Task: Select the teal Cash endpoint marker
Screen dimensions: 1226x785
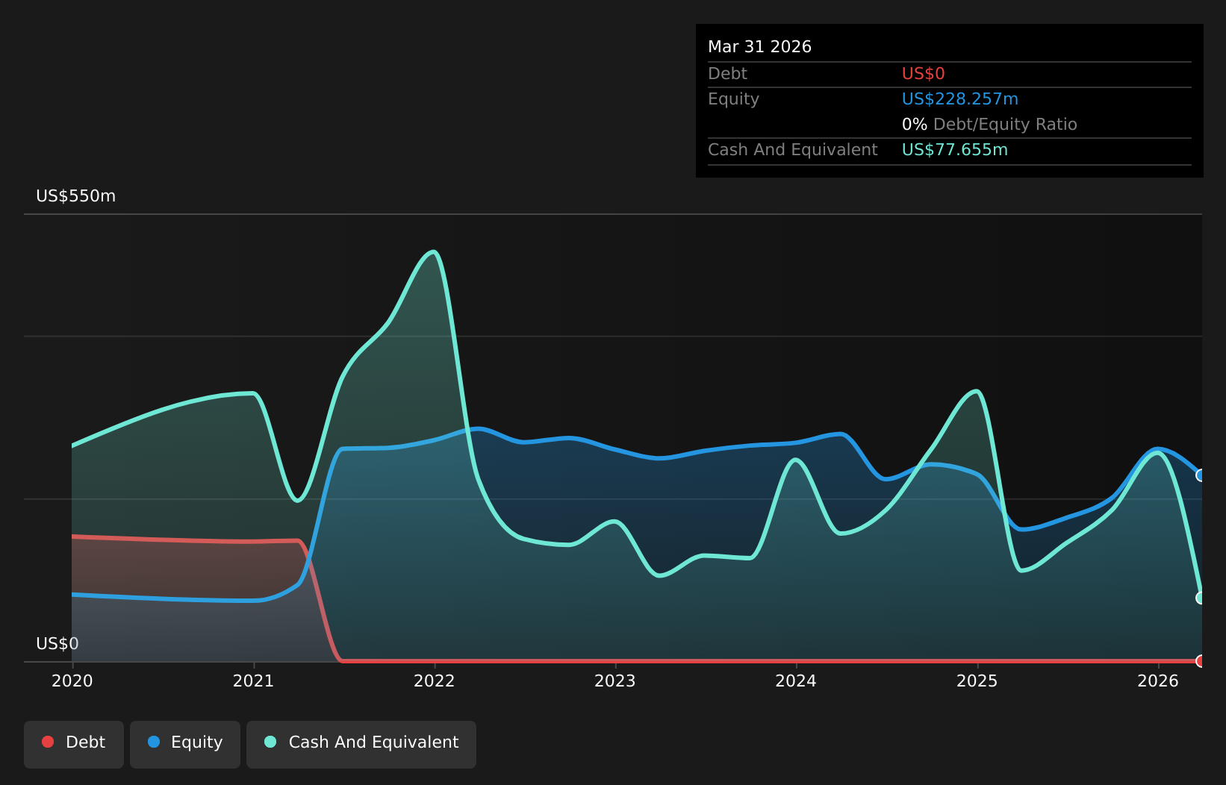Action: click(x=1201, y=598)
